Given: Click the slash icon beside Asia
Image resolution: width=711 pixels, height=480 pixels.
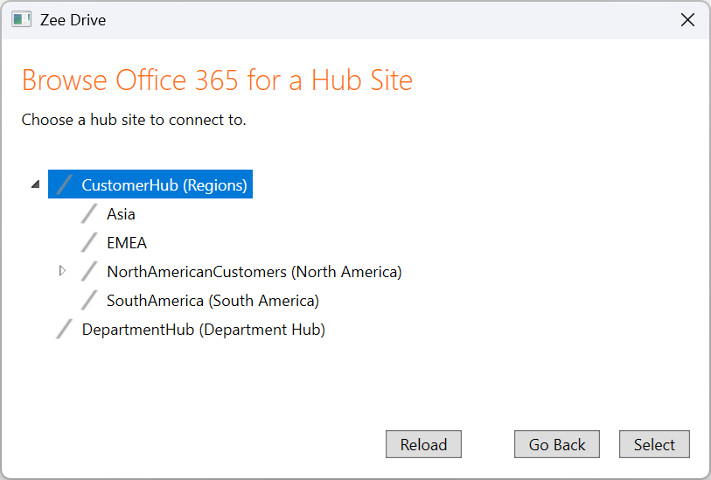Looking at the screenshot, I should pos(89,213).
